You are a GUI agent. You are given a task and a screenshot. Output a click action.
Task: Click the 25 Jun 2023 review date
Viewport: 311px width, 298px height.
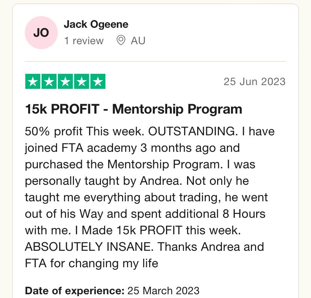[x=255, y=81]
